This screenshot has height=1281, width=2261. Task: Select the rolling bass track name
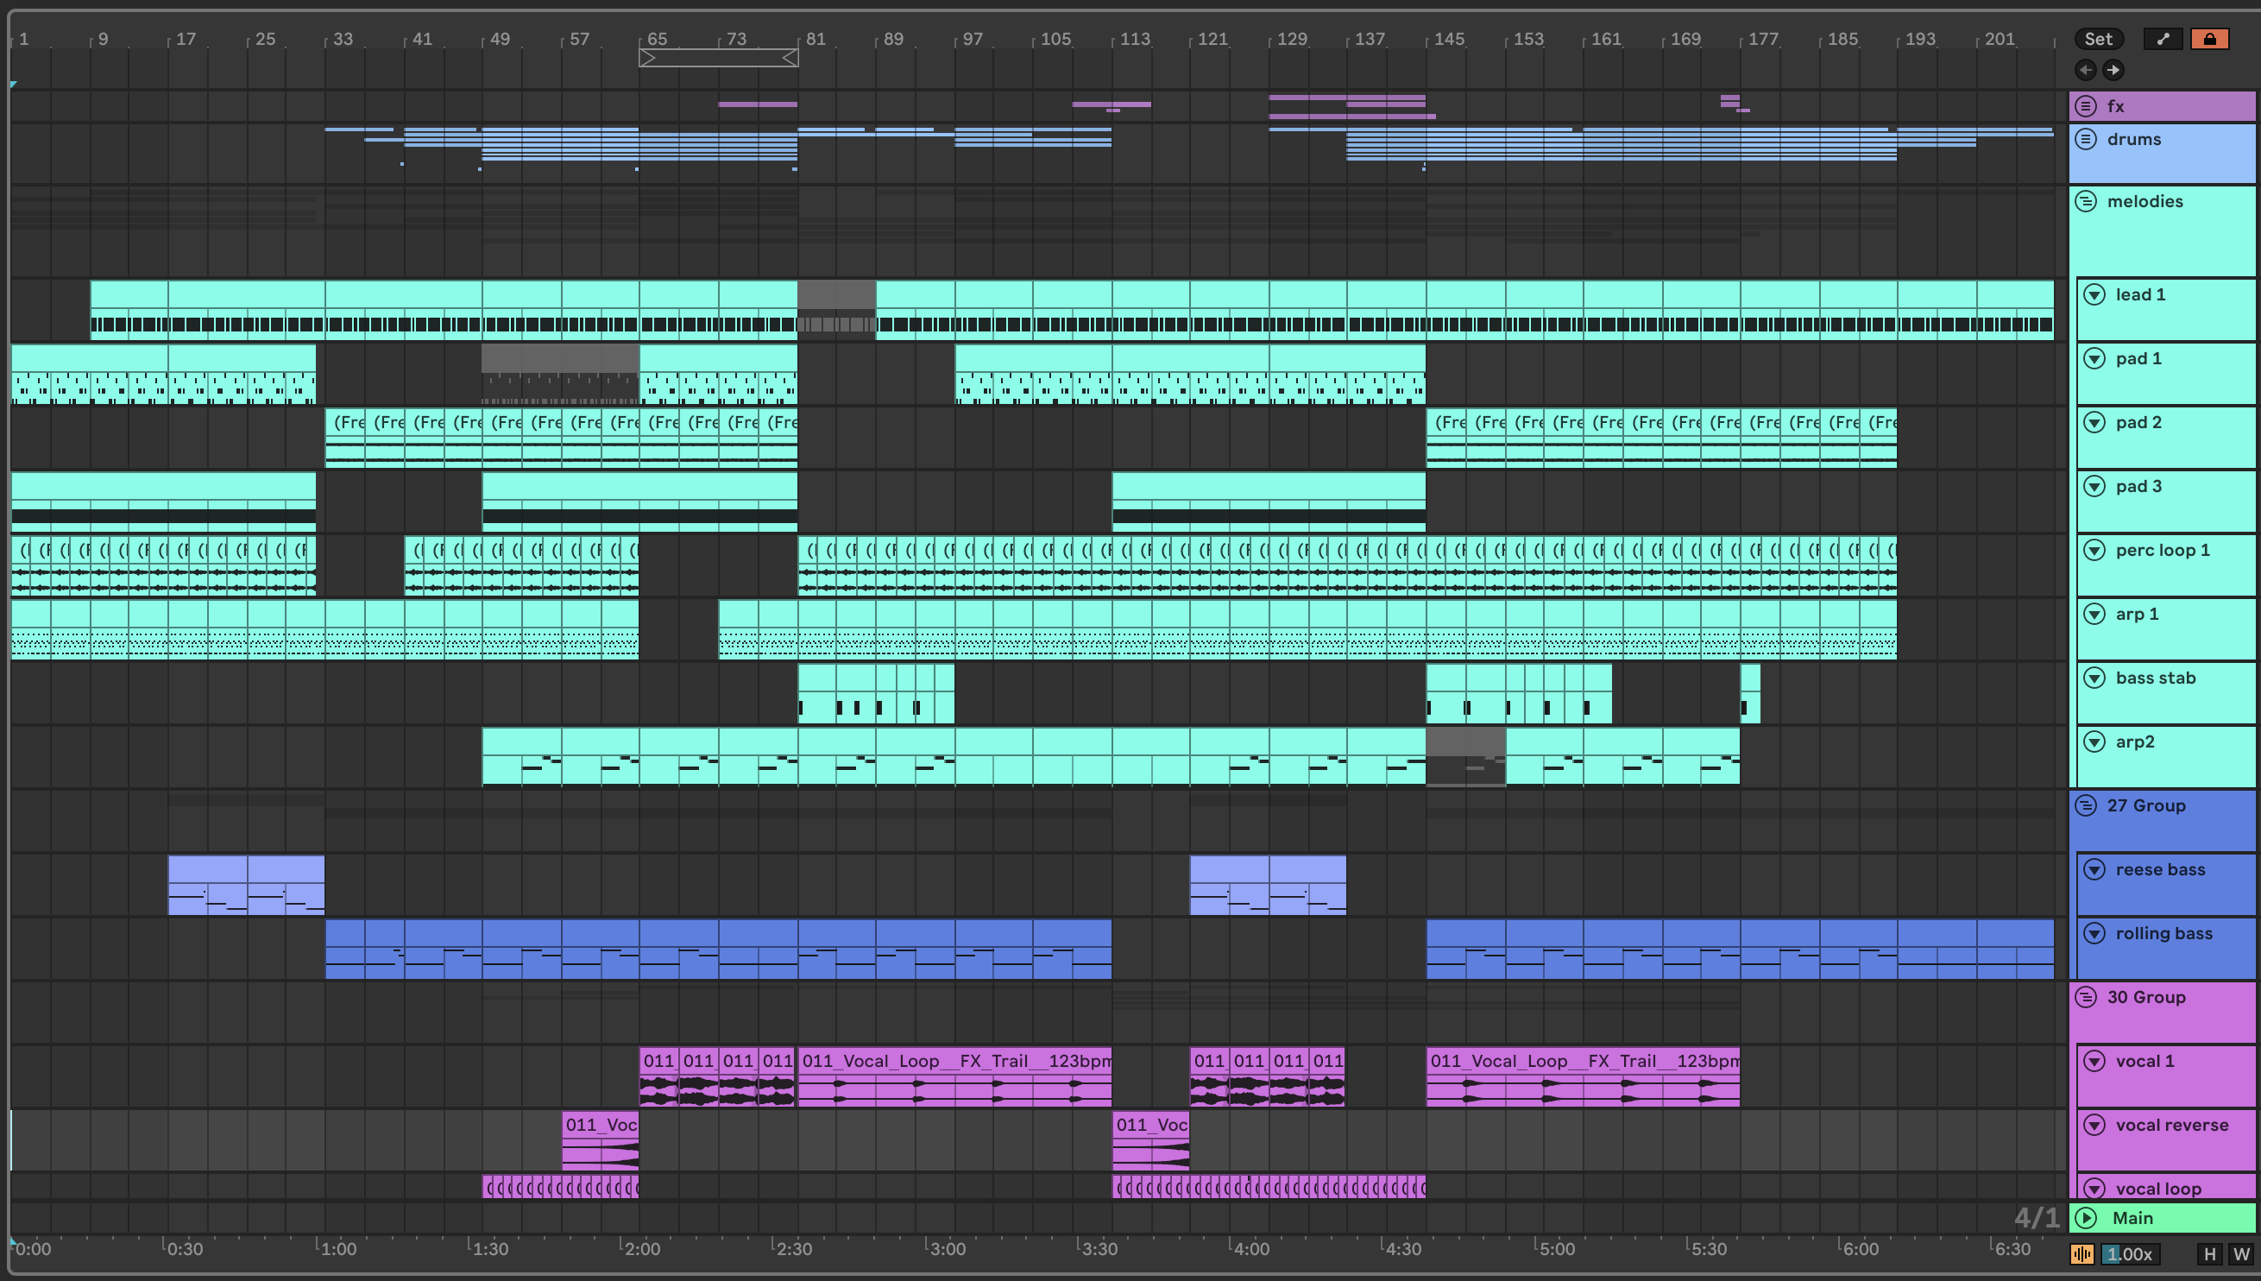(2163, 933)
